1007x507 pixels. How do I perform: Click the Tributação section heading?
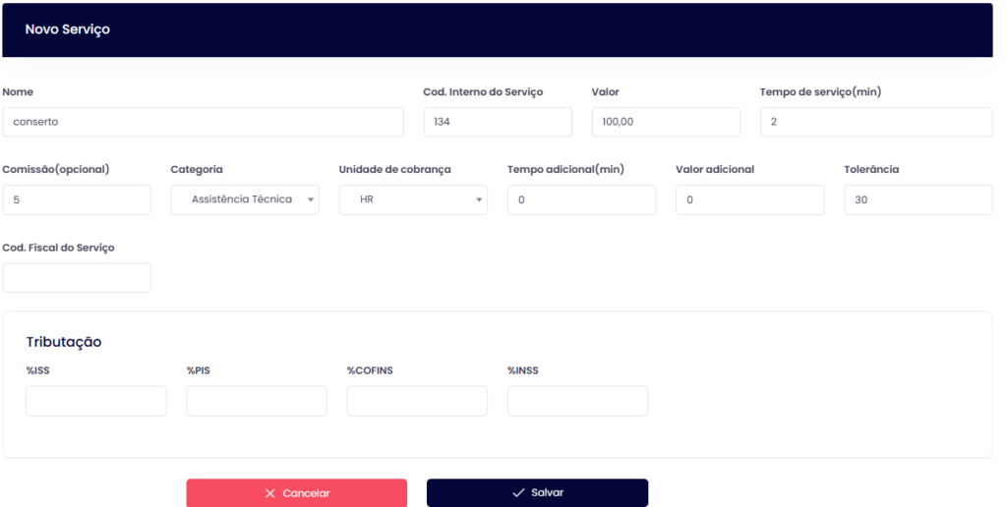click(64, 342)
